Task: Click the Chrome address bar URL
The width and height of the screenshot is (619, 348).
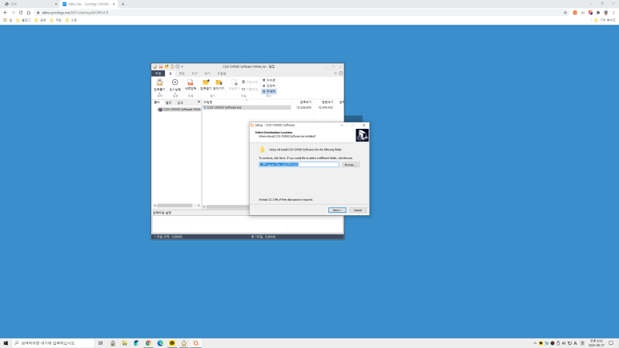Action: point(75,13)
